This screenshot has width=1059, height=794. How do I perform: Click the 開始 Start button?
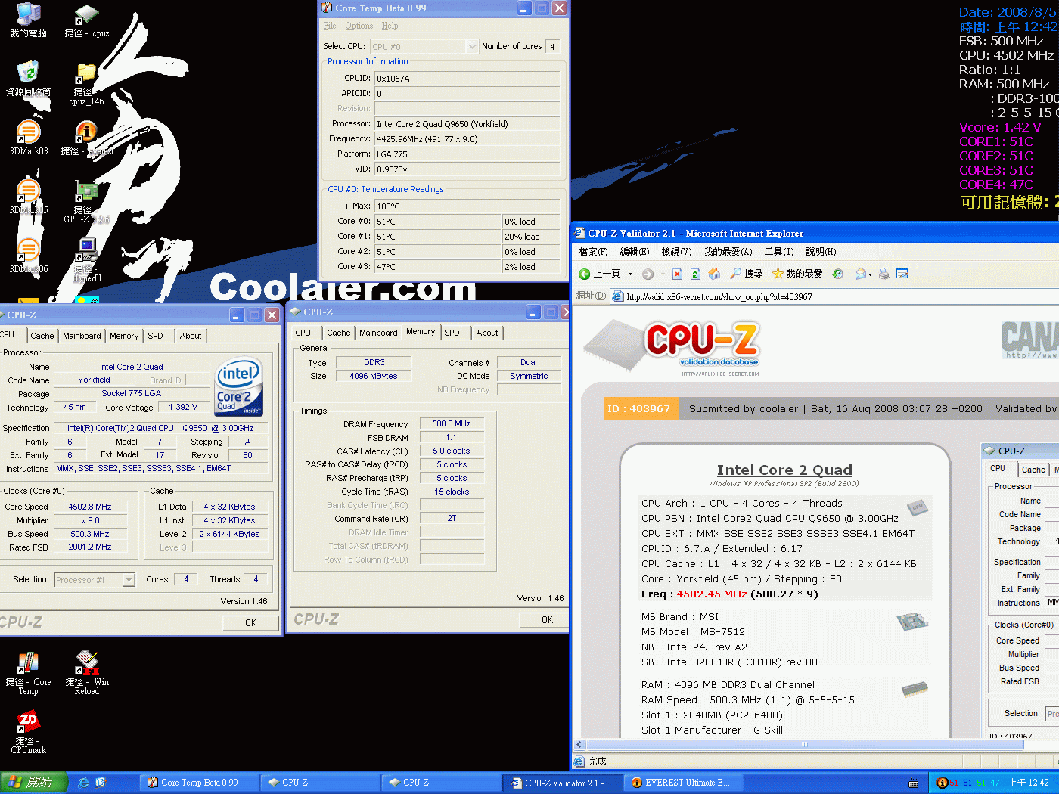point(34,783)
